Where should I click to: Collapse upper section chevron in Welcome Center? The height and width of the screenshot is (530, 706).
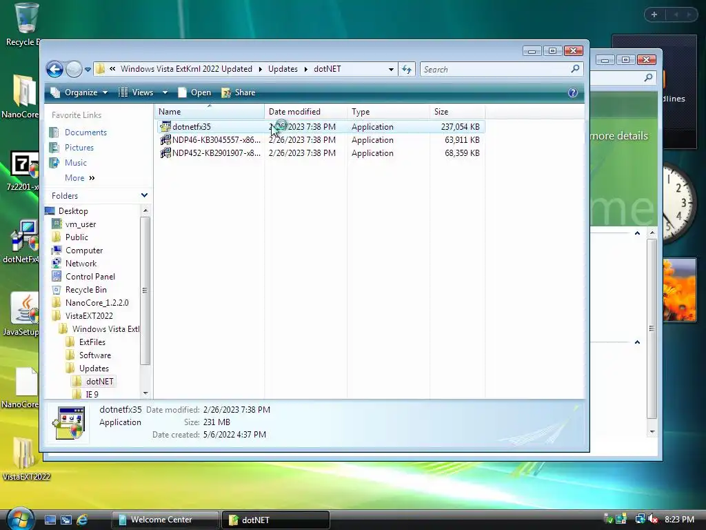pyautogui.click(x=637, y=233)
